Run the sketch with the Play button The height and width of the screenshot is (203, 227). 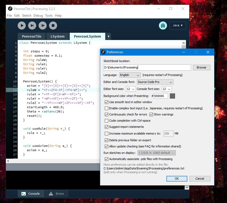pyautogui.click(x=22, y=26)
